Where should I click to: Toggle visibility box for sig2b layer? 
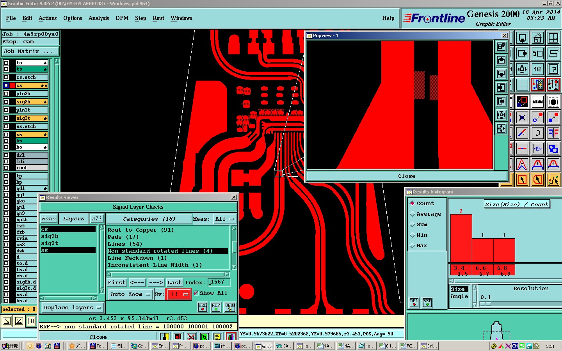(6, 102)
